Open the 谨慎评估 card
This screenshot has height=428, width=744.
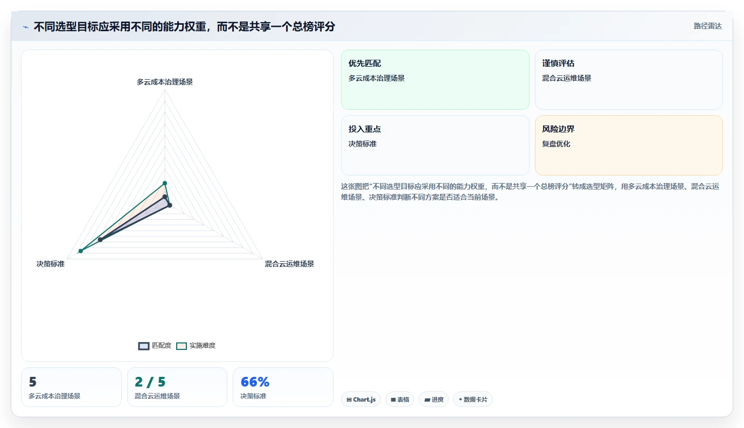tap(629, 80)
